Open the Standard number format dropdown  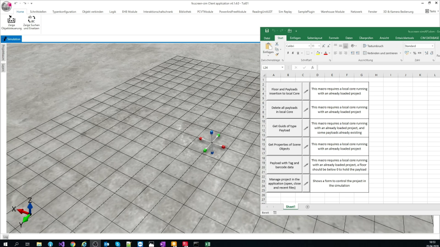point(432,46)
